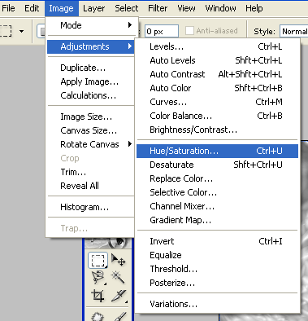This screenshot has height=321, width=308.
Task: Apply Auto Contrast
Action: coord(217,74)
